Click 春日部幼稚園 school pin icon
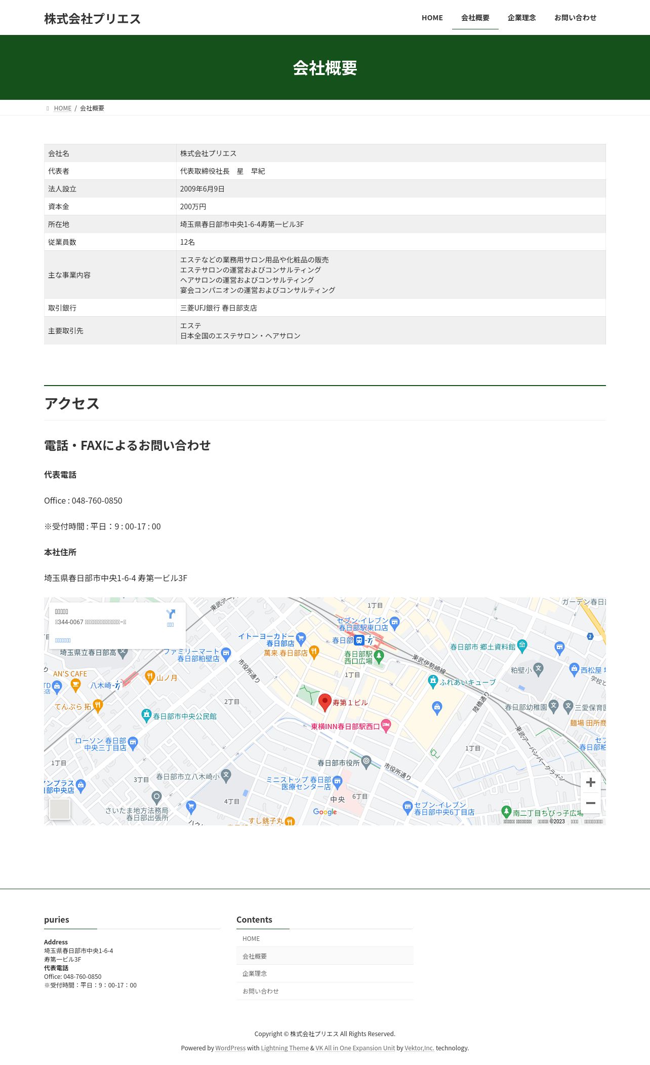 554,706
